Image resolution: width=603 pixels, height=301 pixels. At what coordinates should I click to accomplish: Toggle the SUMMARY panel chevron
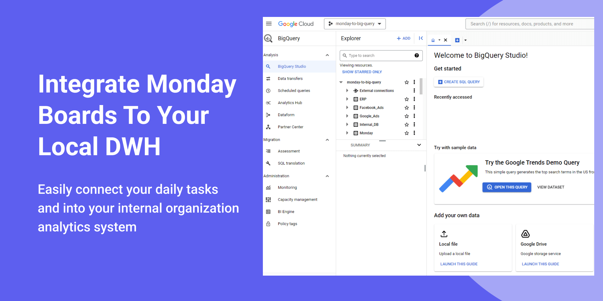pos(419,145)
